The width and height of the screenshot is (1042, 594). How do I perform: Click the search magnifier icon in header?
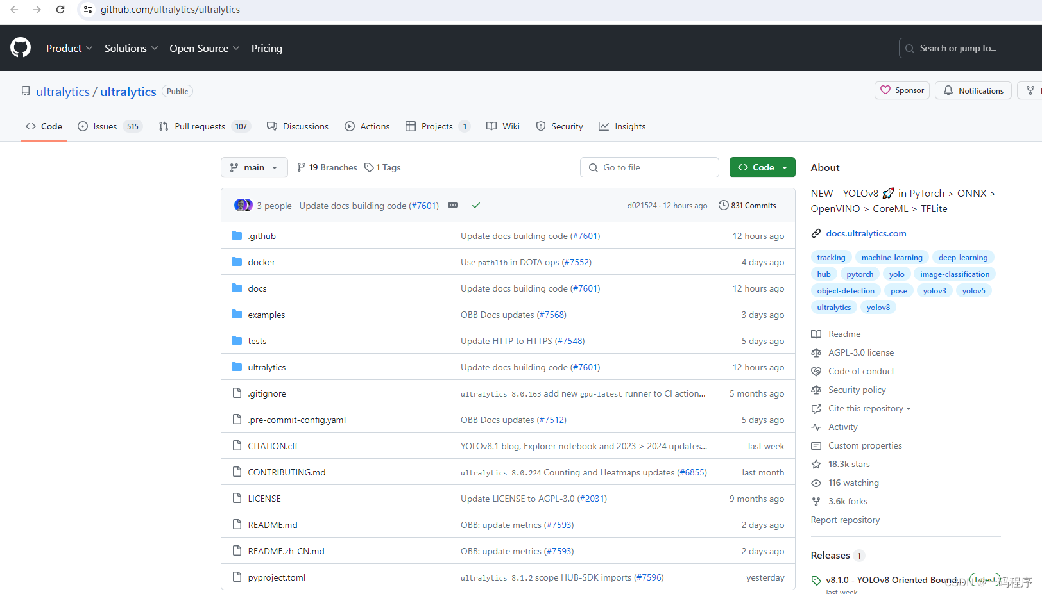[x=910, y=48]
